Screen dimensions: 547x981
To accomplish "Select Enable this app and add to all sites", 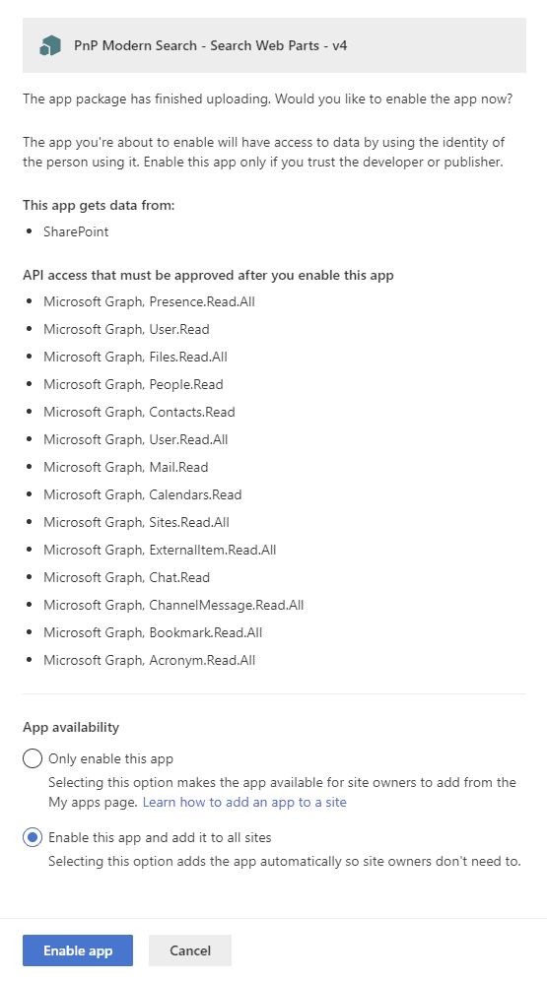I will 33,837.
